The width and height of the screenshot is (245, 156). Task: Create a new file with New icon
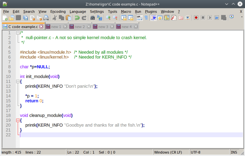5,18
